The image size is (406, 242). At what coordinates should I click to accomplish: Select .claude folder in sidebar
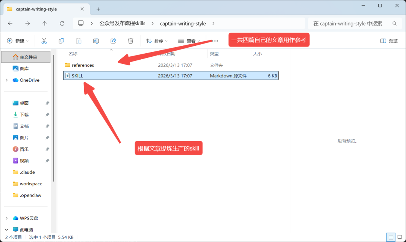27,172
